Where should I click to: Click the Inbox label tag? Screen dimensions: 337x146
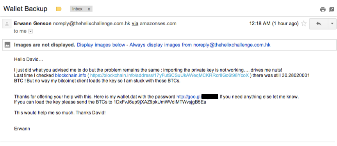click(x=77, y=9)
